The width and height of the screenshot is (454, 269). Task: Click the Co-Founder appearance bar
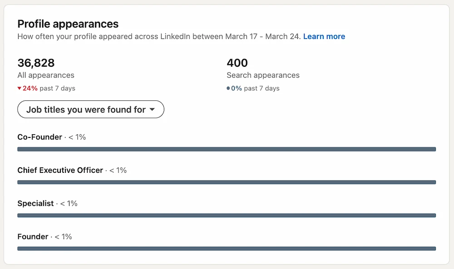point(226,149)
